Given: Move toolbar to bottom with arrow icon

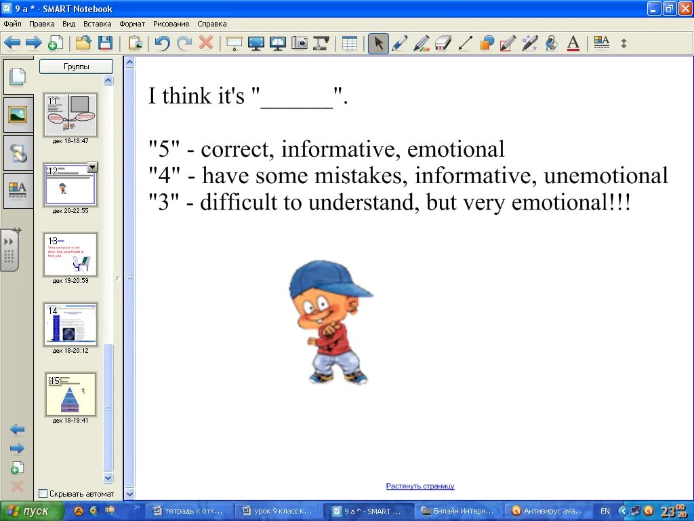Looking at the screenshot, I should pyautogui.click(x=624, y=43).
